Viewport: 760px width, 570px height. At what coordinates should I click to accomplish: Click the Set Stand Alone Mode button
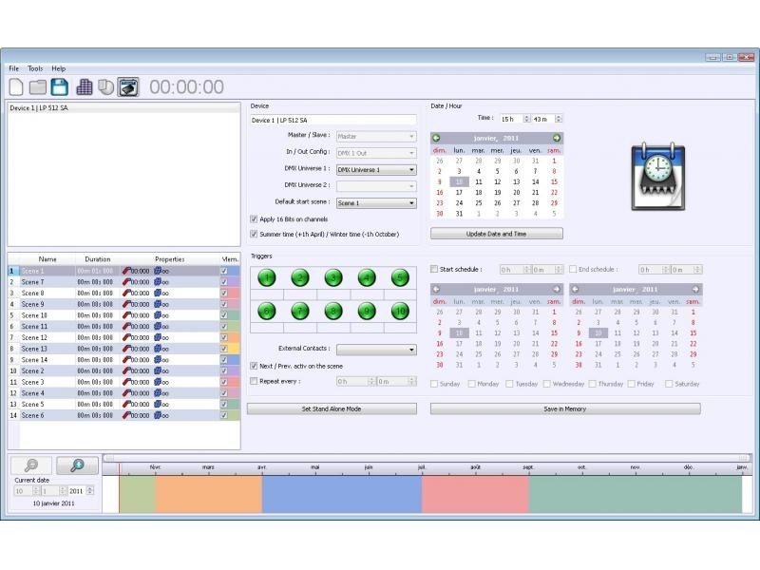click(332, 408)
